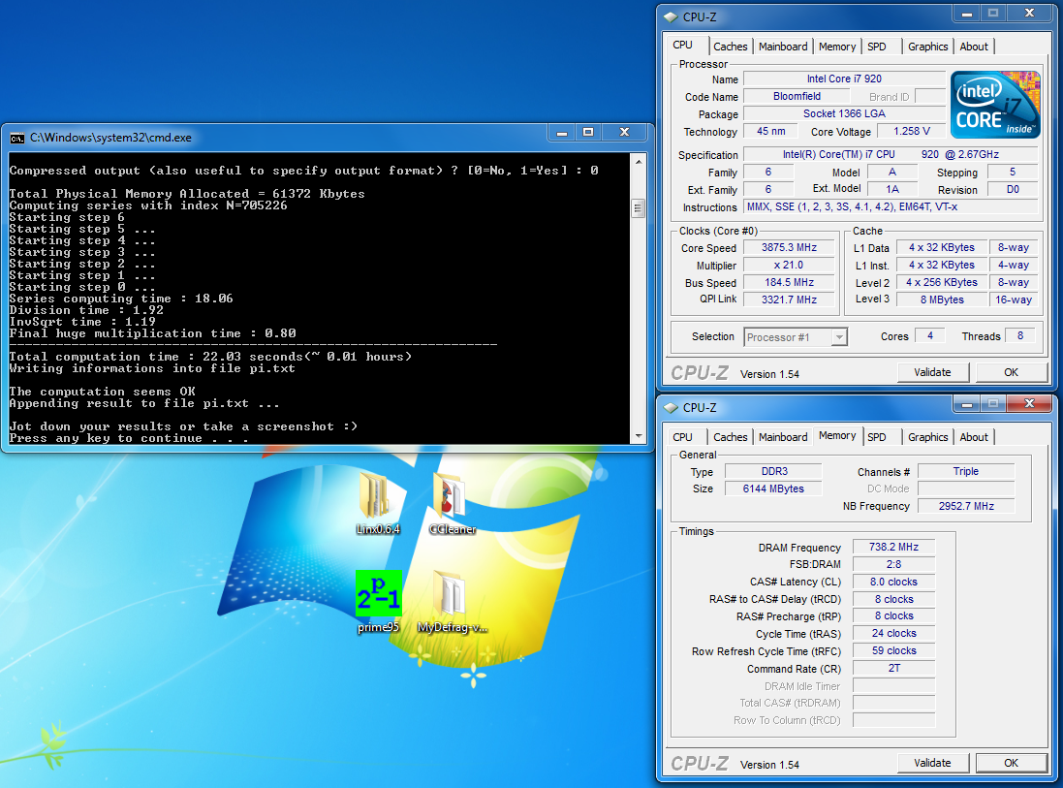Screen dimensions: 1063x788
Task: Click the QPI Link 3321.7 MHz value
Action: tap(789, 299)
